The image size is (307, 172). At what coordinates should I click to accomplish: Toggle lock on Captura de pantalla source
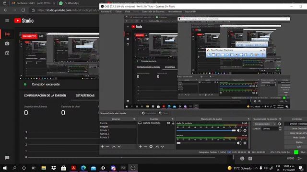click(173, 123)
